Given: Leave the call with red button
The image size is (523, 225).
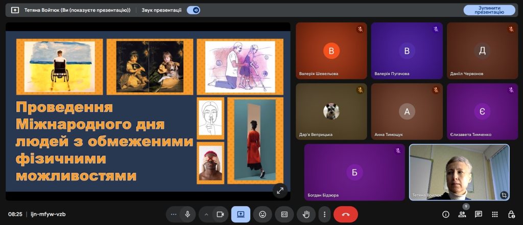Looking at the screenshot, I should point(346,214).
